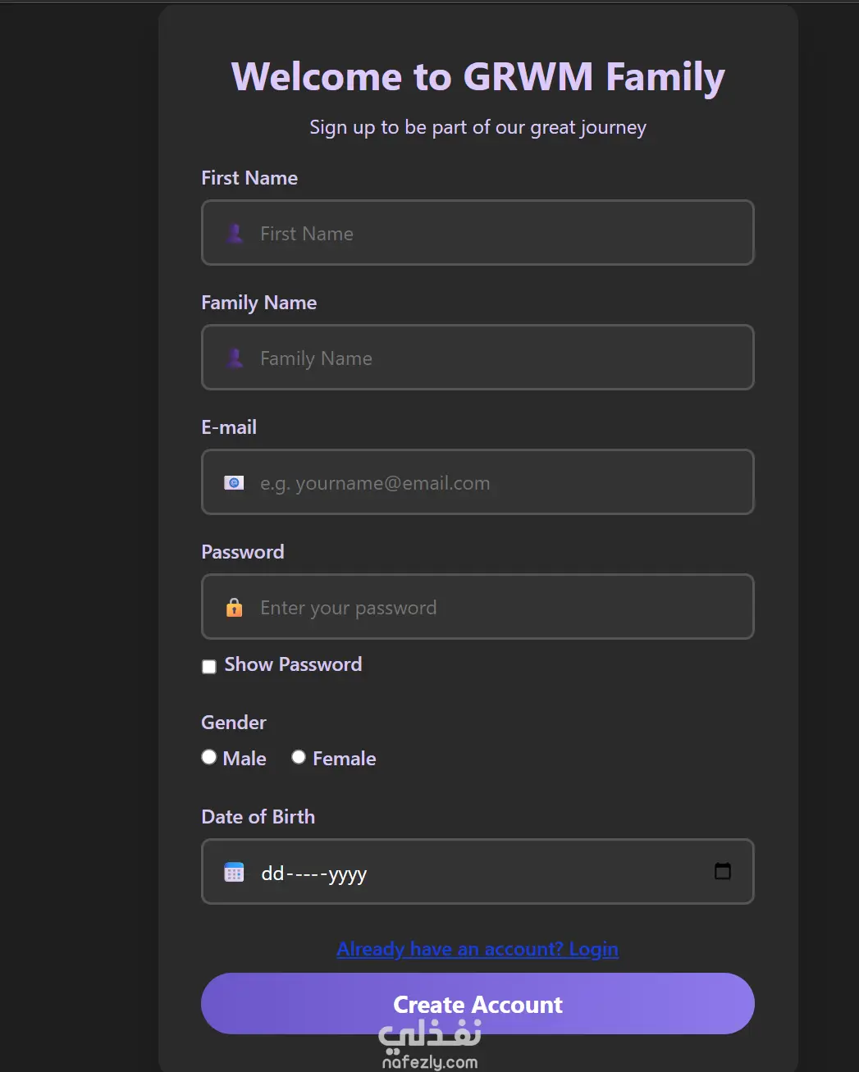
Task: Click the colorful calendar icon in Date of Birth
Action: coord(234,872)
